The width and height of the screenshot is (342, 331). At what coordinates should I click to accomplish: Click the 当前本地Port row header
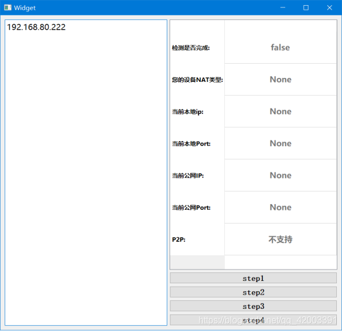coord(197,143)
